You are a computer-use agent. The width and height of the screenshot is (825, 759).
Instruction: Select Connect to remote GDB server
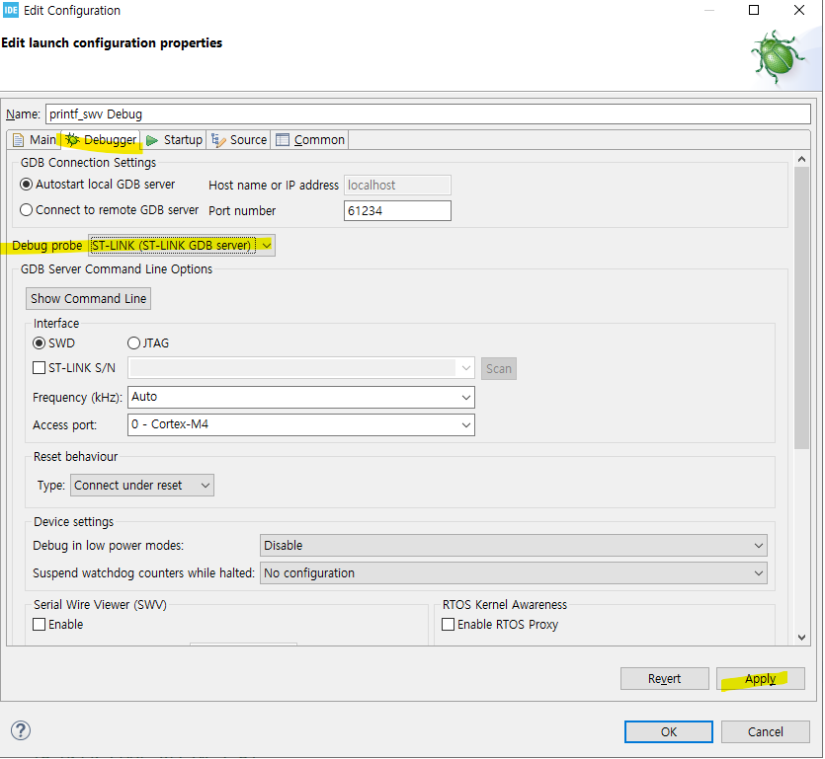pos(27,210)
